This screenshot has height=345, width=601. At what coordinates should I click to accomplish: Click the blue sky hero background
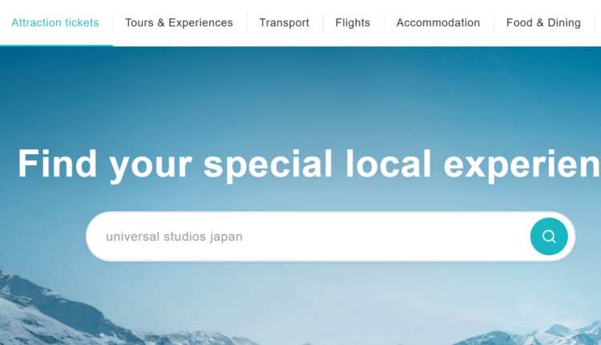point(307,96)
